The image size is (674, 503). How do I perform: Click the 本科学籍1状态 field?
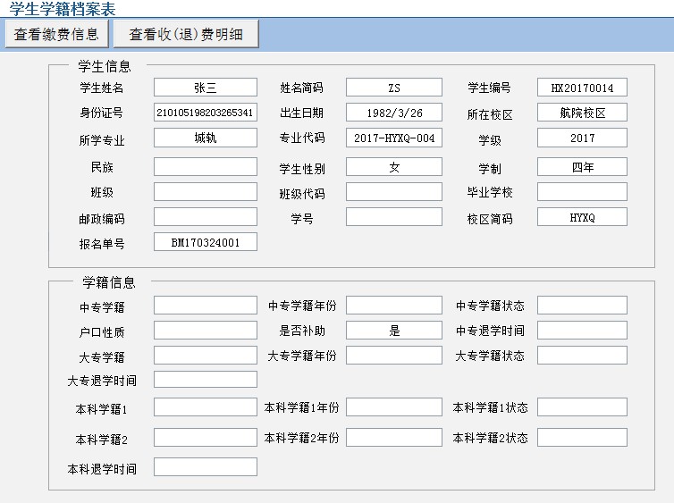582,407
